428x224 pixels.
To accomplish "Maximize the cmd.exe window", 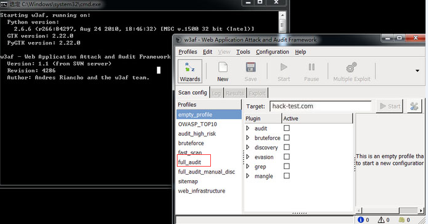I will point(260,2).
